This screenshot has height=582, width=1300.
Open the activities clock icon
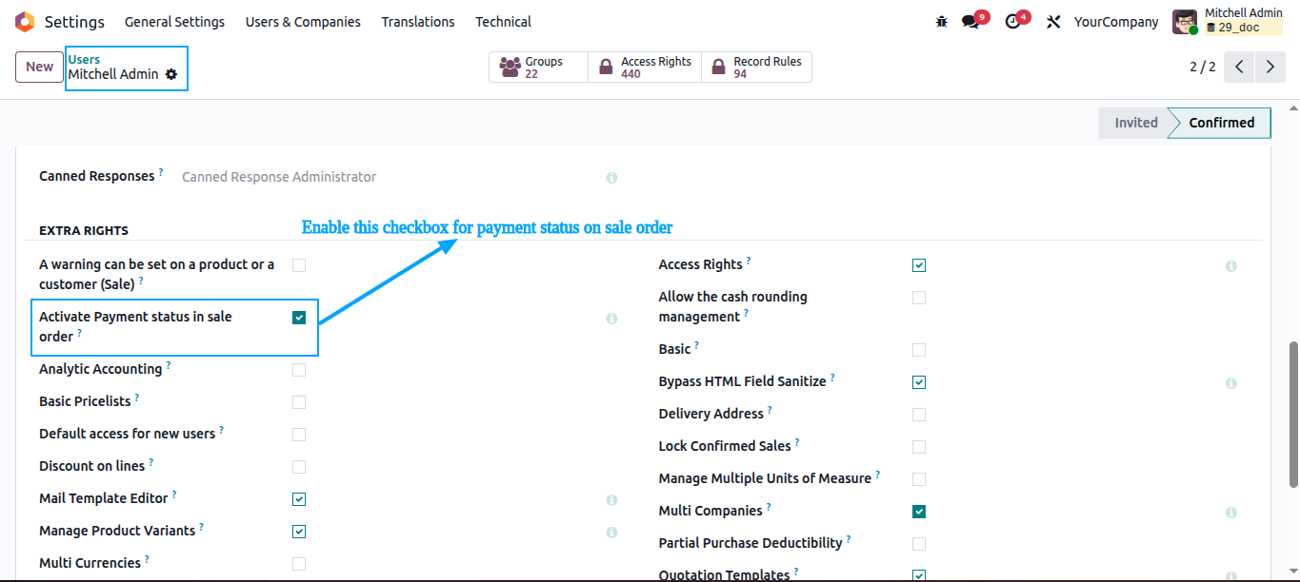[1013, 22]
